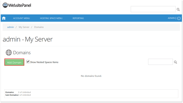This screenshot has width=183, height=103.
Task: Click the Domains quota label
Action: pyautogui.click(x=10, y=92)
